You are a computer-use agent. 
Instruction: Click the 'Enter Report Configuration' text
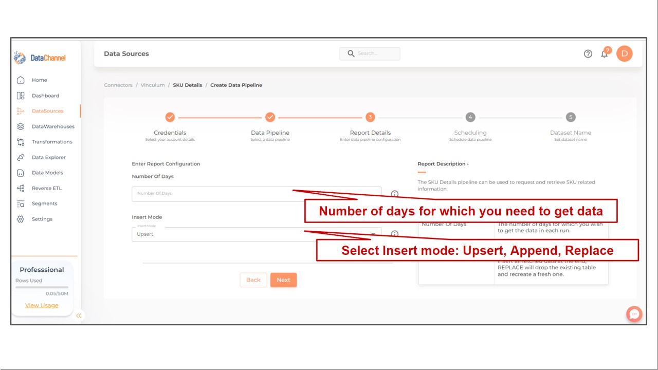click(x=166, y=164)
